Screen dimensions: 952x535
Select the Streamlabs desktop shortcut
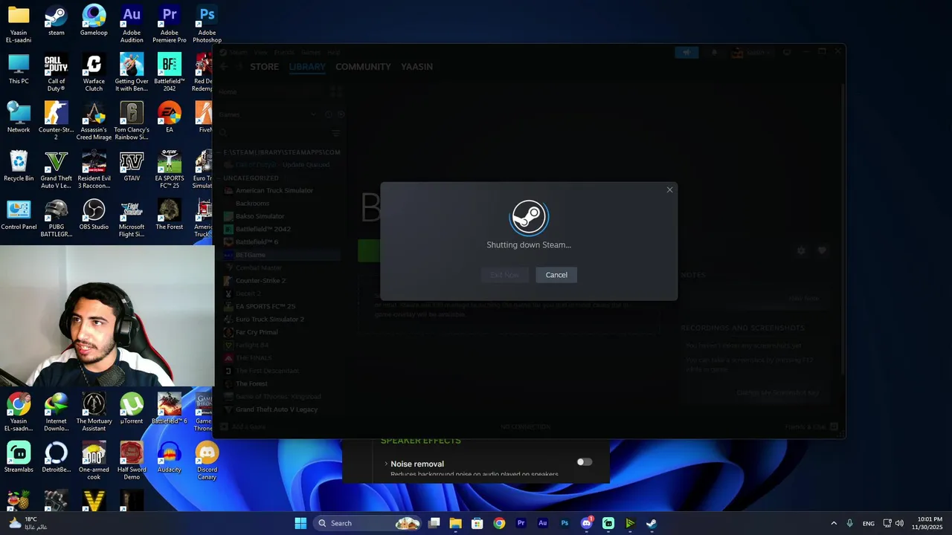pyautogui.click(x=19, y=456)
